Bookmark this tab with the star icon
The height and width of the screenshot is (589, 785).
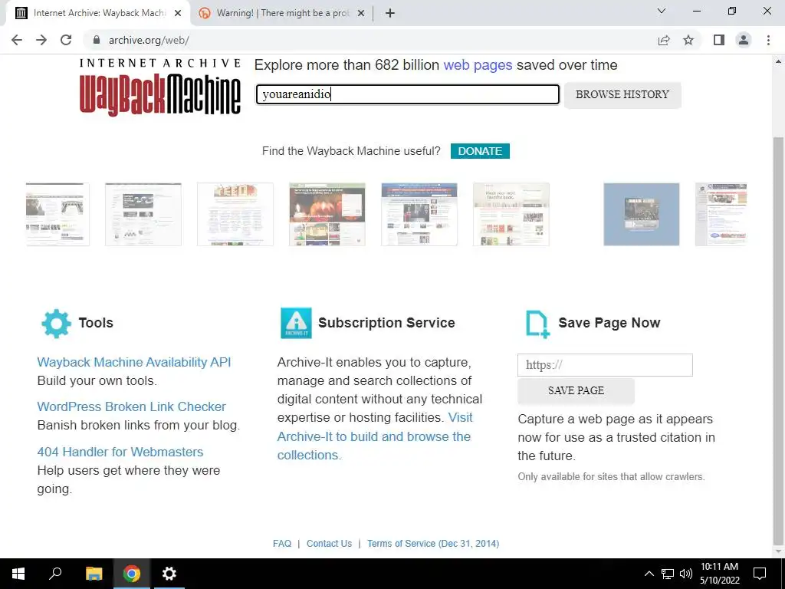688,40
